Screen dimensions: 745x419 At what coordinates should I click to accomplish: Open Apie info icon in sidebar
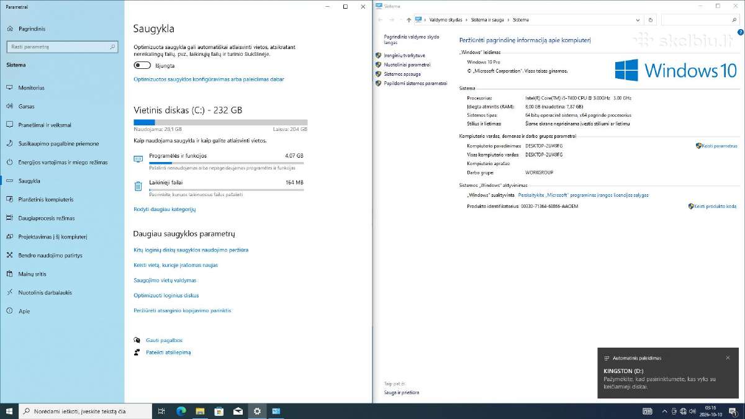[x=10, y=311]
